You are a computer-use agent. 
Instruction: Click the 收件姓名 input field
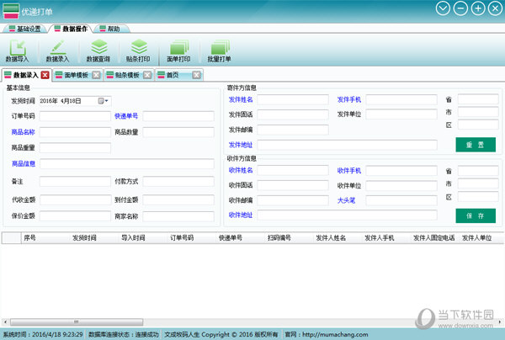(x=293, y=170)
